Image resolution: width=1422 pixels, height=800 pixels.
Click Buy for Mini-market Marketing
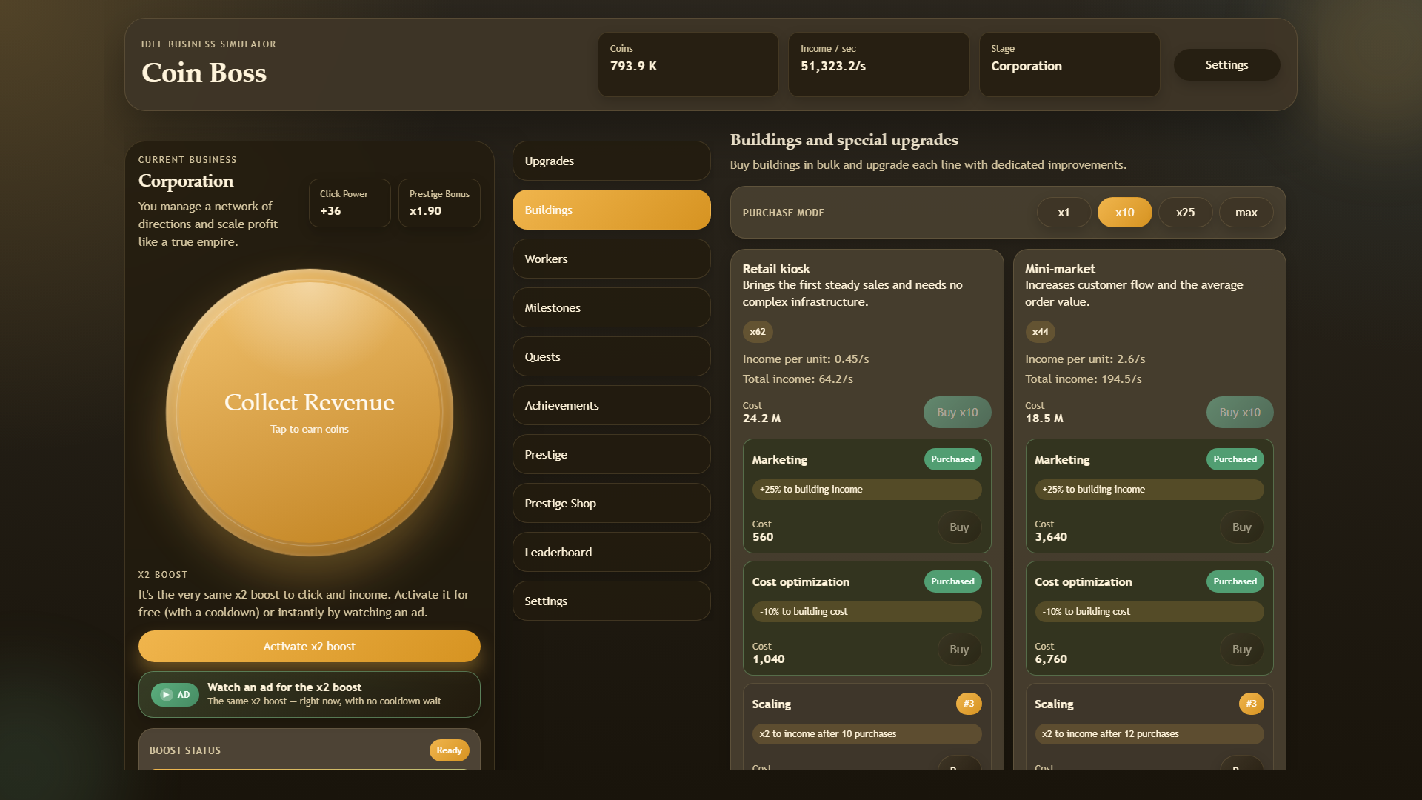[x=1242, y=527]
